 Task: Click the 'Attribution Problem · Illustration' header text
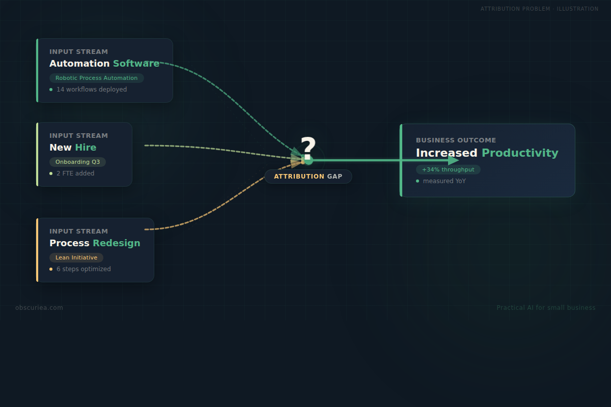point(540,9)
